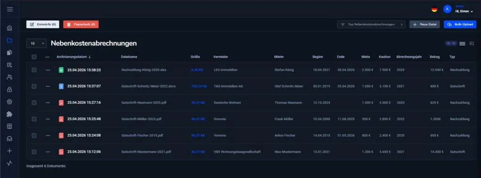Open the folder icon in the sidebar
This screenshot has height=178, width=481.
[9, 40]
